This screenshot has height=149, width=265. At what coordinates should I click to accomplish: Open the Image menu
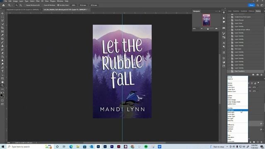[x=15, y=1]
